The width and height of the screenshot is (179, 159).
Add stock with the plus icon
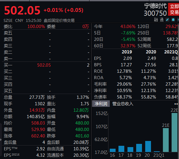[178, 20]
